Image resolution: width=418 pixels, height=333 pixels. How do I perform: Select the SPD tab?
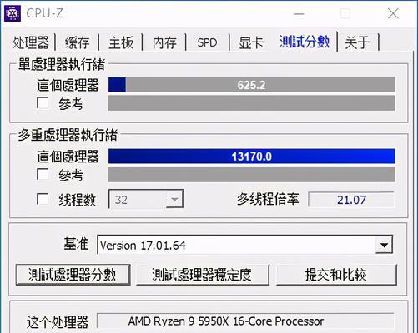208,42
